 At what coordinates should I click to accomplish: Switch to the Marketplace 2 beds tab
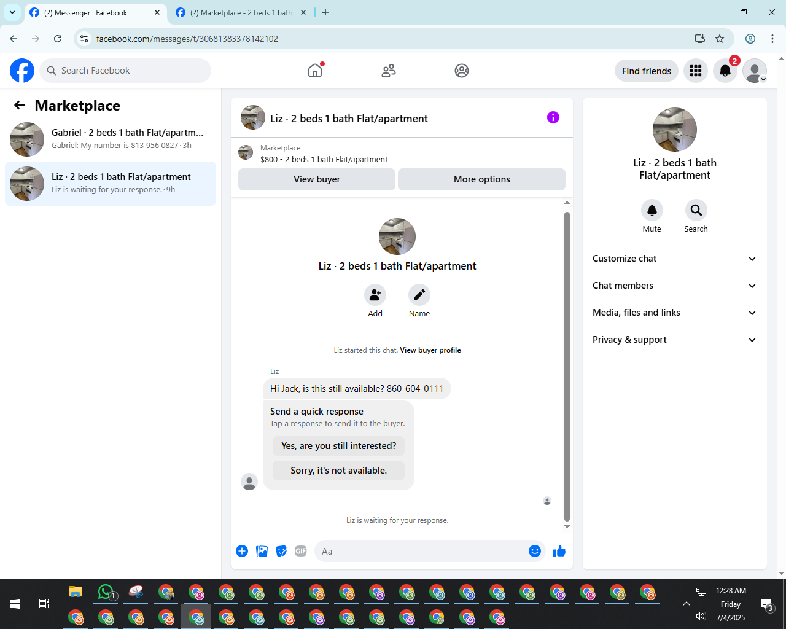click(241, 12)
